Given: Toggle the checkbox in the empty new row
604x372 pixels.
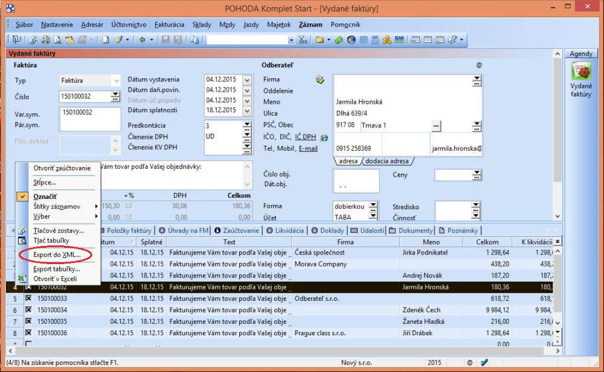Looking at the screenshot, I should coord(28,344).
